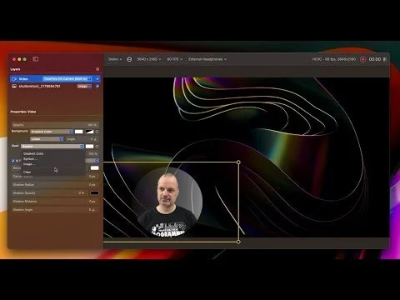Screen dimensions: 400x300
Task: Click the image icon of the shutterstock layer
Action: coord(14,86)
